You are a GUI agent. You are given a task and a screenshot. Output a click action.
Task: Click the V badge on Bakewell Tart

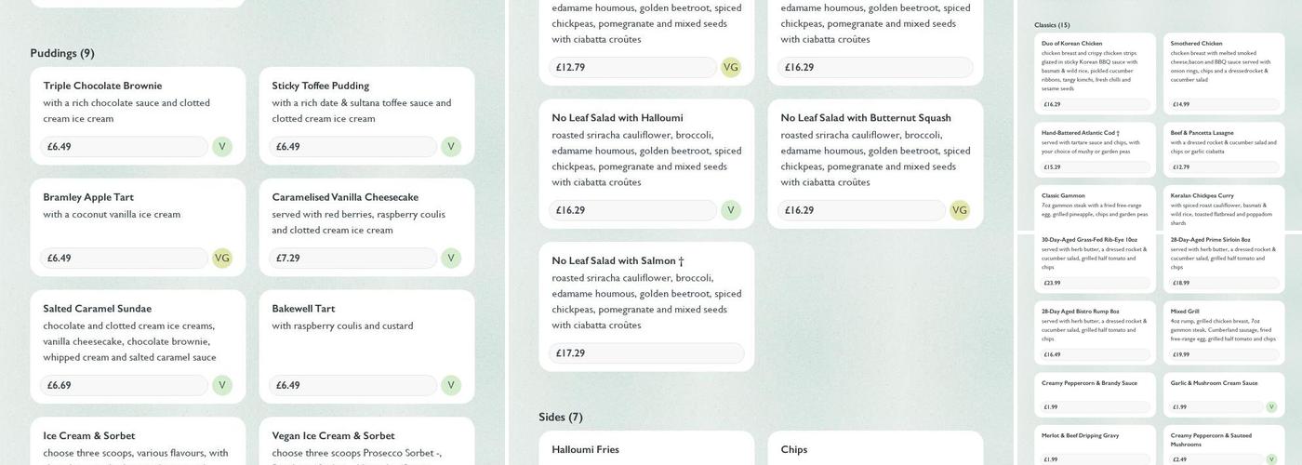tap(451, 385)
